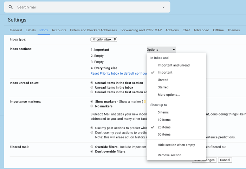Open the Add-ons tab

click(x=172, y=30)
